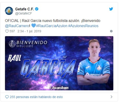The image size is (121, 103).
Task: Expand the conversation with the right chevron
Action: [111, 97]
